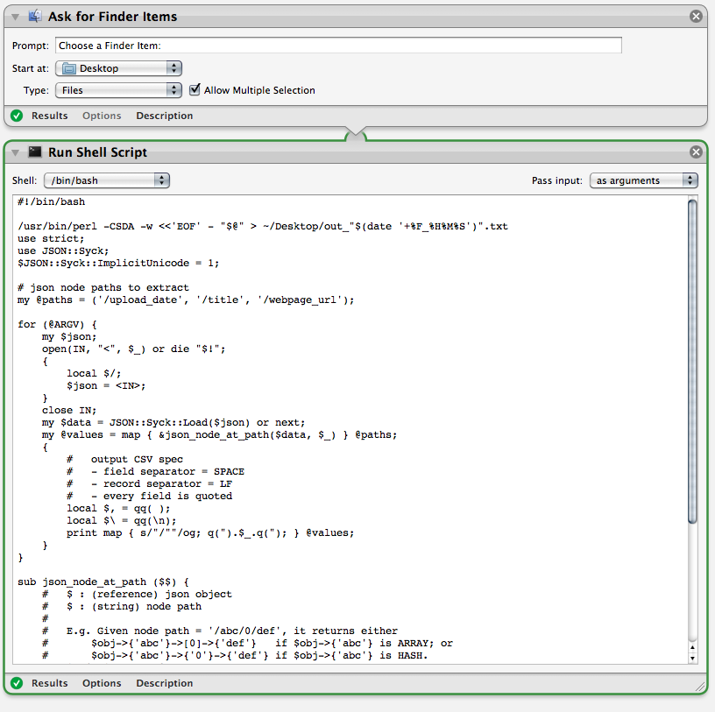Open the Pass input dropdown

[x=644, y=180]
